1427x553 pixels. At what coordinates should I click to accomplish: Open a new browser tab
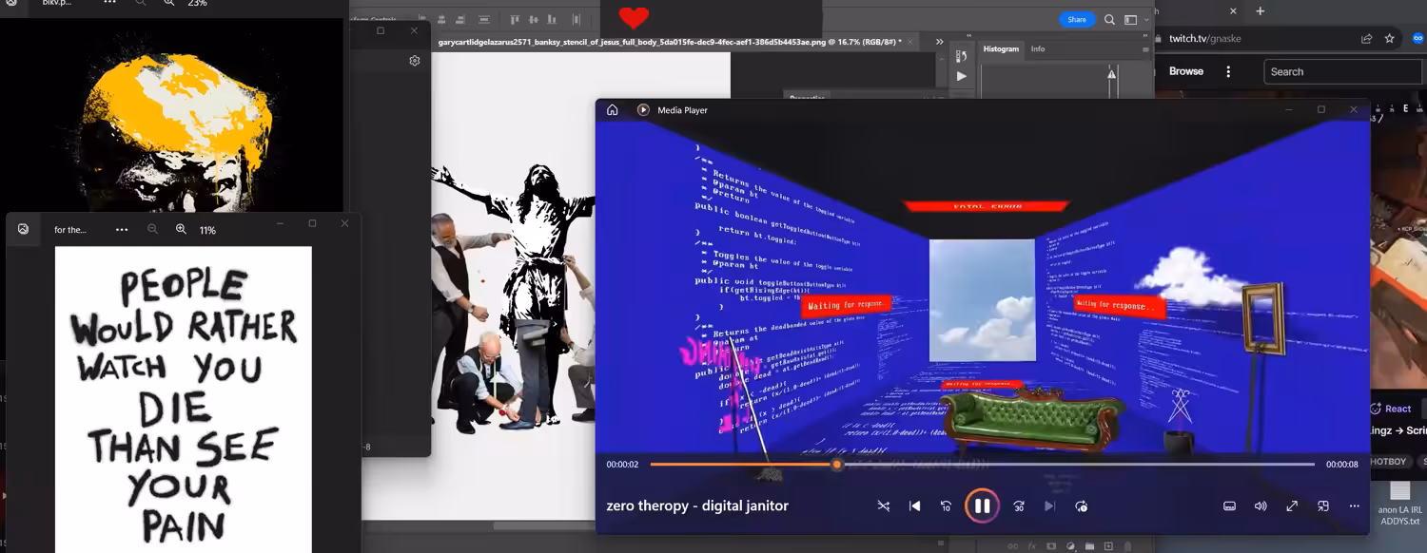click(1261, 10)
